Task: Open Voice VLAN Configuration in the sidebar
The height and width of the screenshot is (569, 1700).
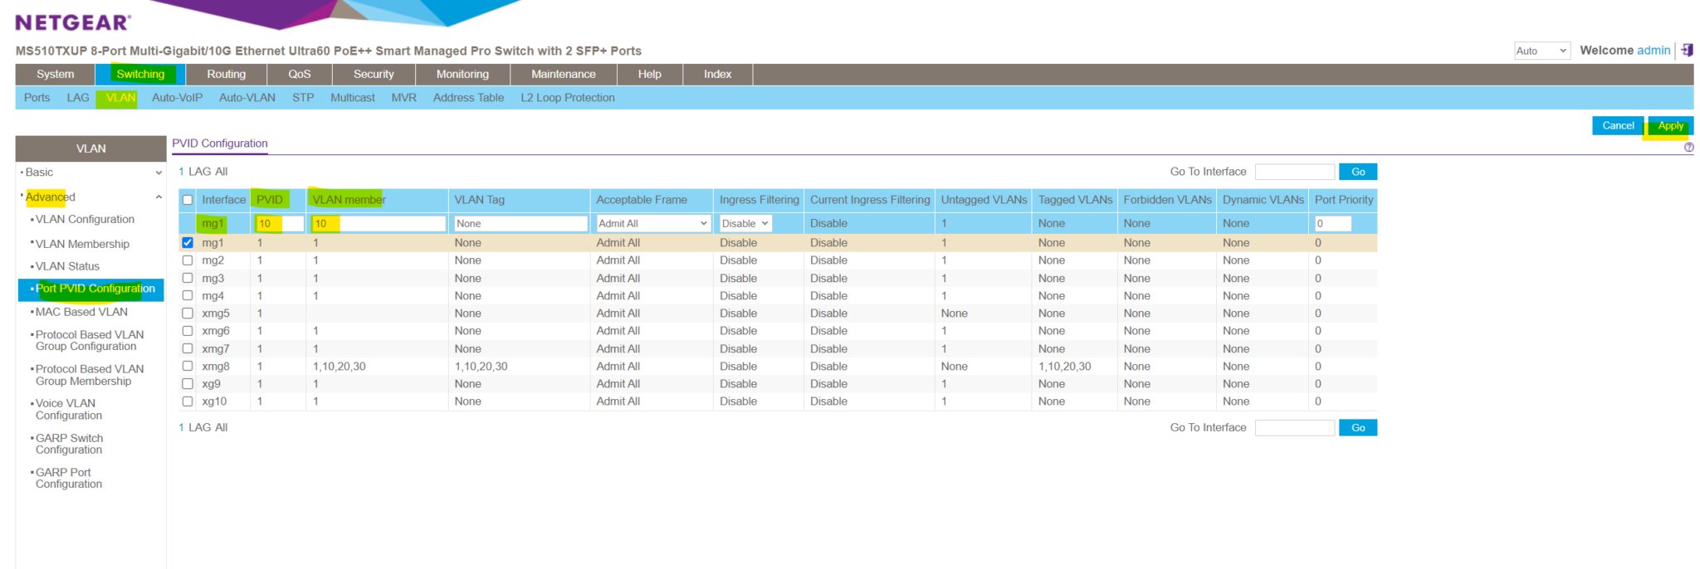Action: (x=68, y=410)
